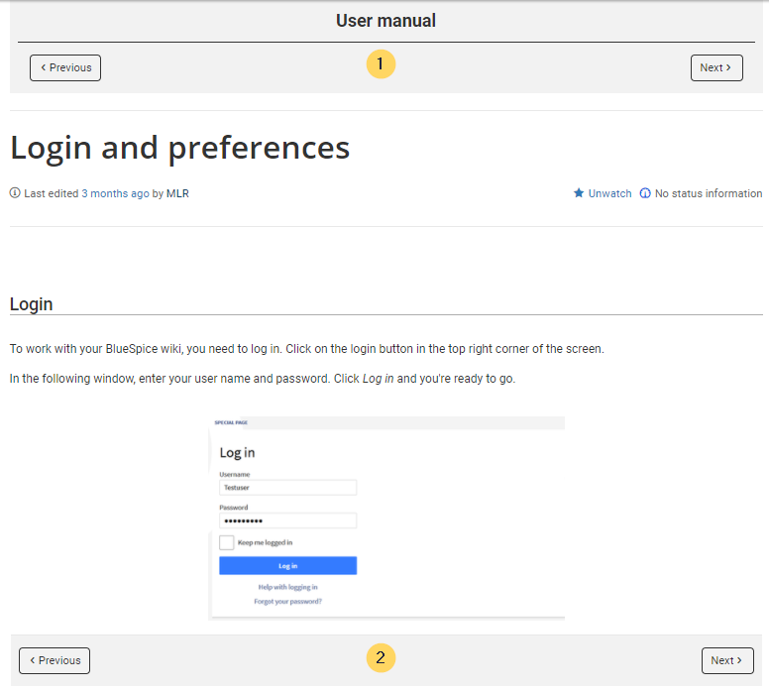Screen dimensions: 769x692
Task: Click the bottom Next button
Action: (x=727, y=660)
